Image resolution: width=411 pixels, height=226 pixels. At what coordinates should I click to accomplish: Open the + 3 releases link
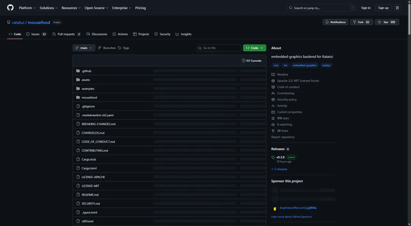(x=279, y=169)
